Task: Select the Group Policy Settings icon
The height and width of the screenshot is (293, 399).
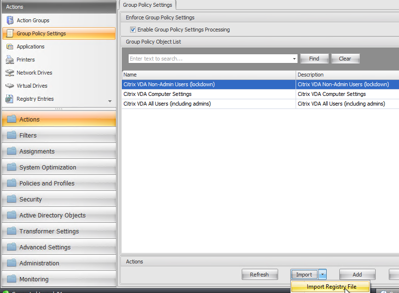Action: (10, 33)
